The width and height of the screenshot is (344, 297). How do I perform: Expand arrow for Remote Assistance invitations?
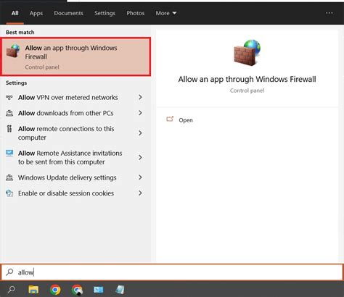click(140, 157)
